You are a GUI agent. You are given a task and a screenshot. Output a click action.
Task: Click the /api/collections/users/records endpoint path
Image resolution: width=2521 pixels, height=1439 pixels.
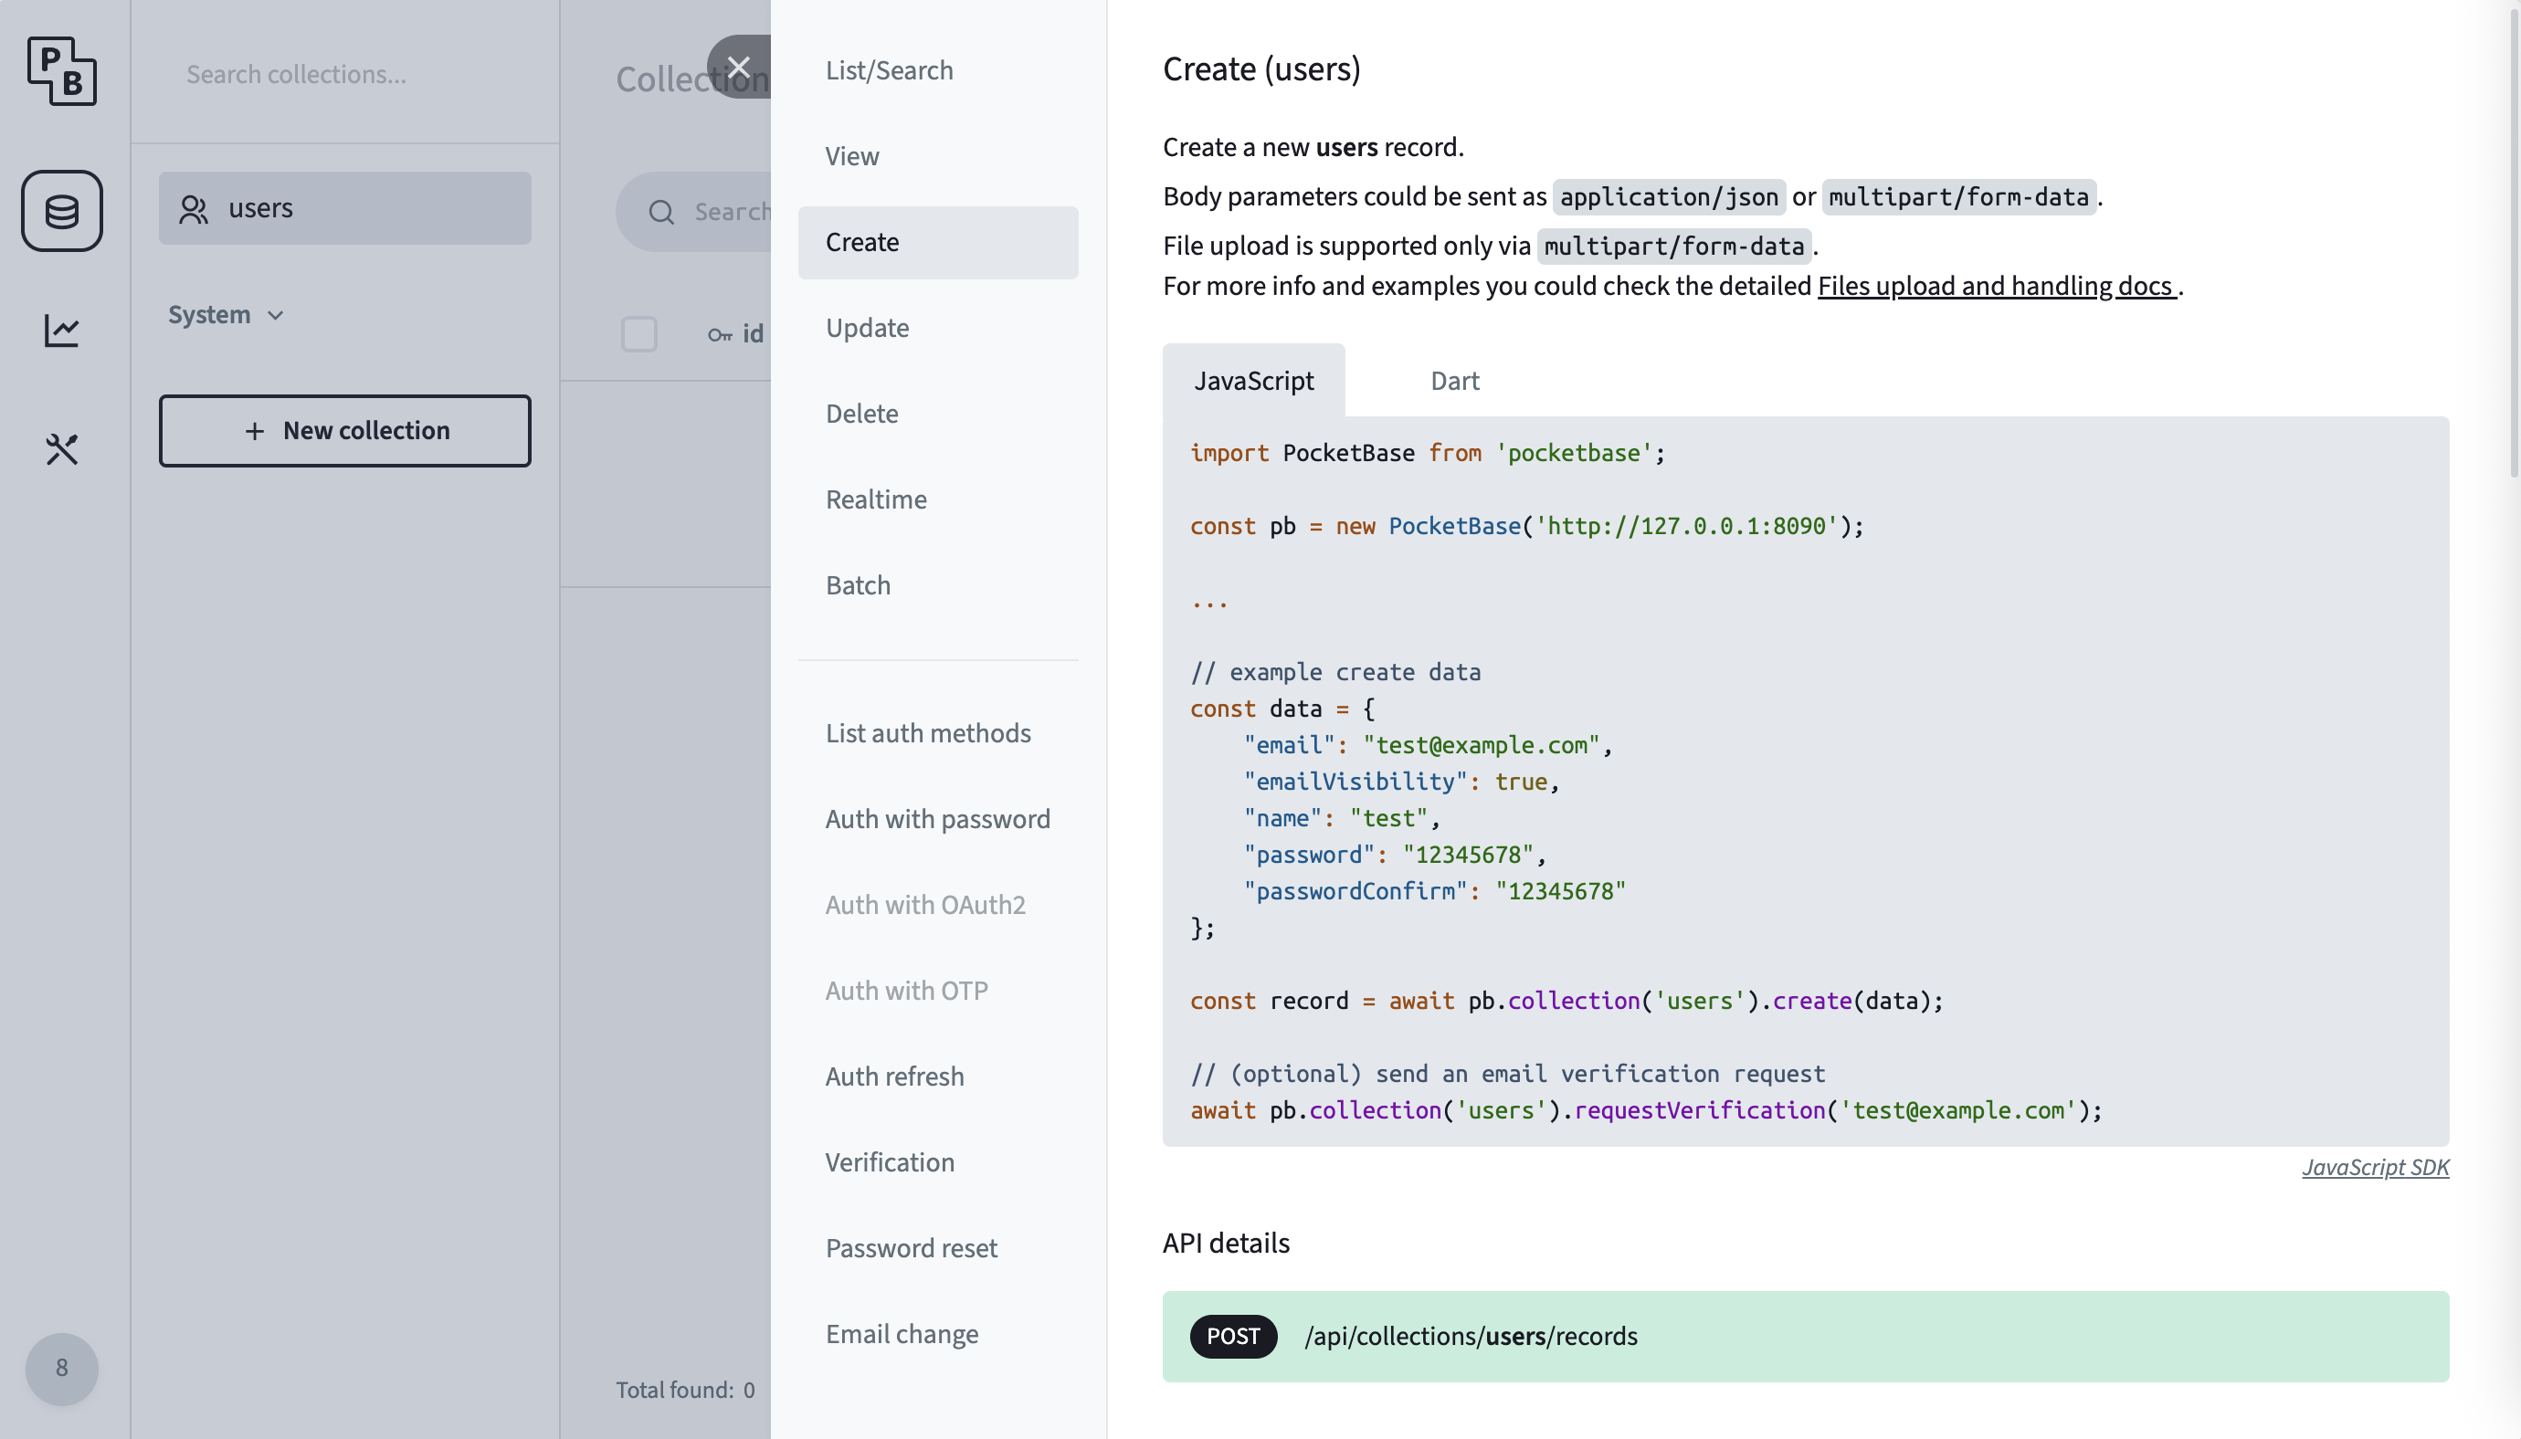tap(1471, 1338)
